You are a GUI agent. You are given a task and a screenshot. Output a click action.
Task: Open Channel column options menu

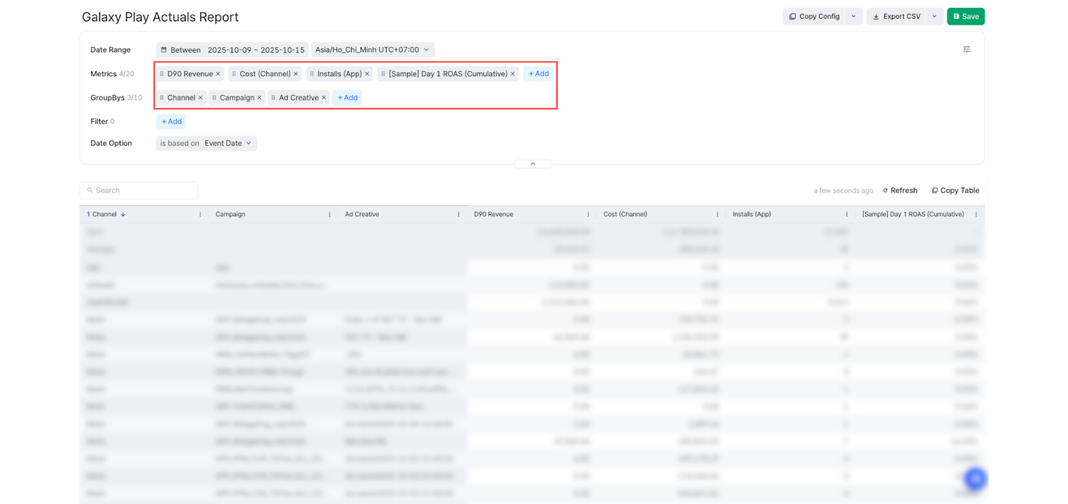pos(200,215)
